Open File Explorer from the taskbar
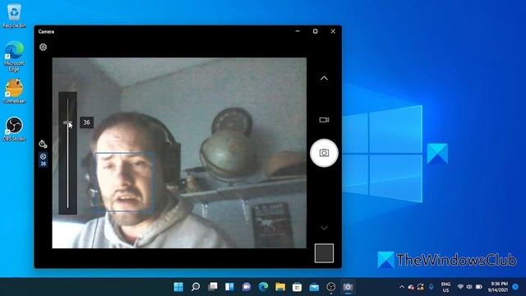This screenshot has height=296, width=526. point(280,287)
